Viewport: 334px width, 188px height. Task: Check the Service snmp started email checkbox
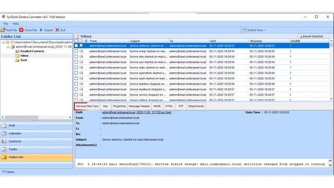coord(76,51)
